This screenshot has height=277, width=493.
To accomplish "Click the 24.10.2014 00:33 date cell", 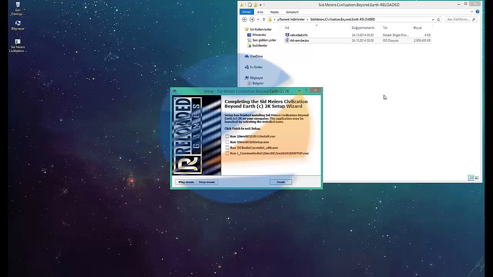I will coord(362,35).
